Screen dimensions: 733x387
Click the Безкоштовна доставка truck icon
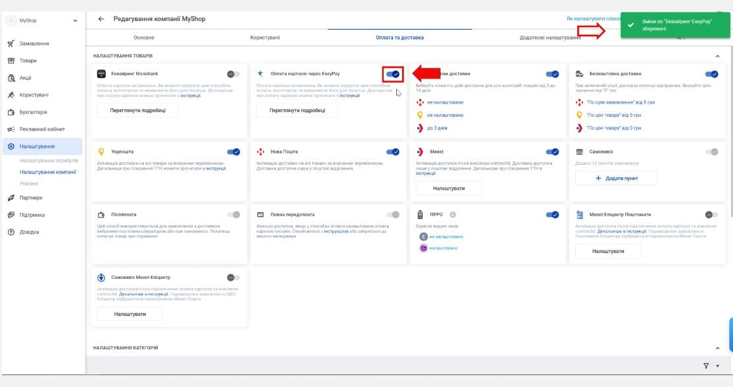coord(580,74)
